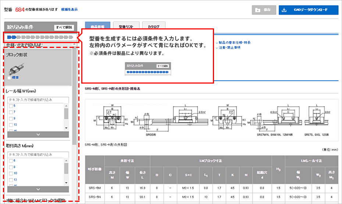
Task: Click the LMレール寸法 table header
Action: point(311,161)
